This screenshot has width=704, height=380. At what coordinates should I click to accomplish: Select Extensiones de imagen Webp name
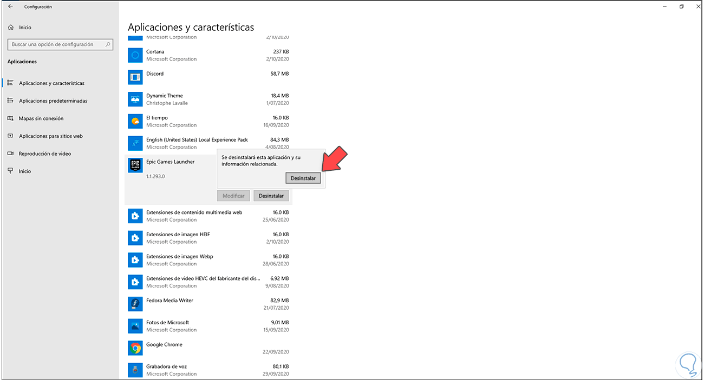[x=180, y=256]
